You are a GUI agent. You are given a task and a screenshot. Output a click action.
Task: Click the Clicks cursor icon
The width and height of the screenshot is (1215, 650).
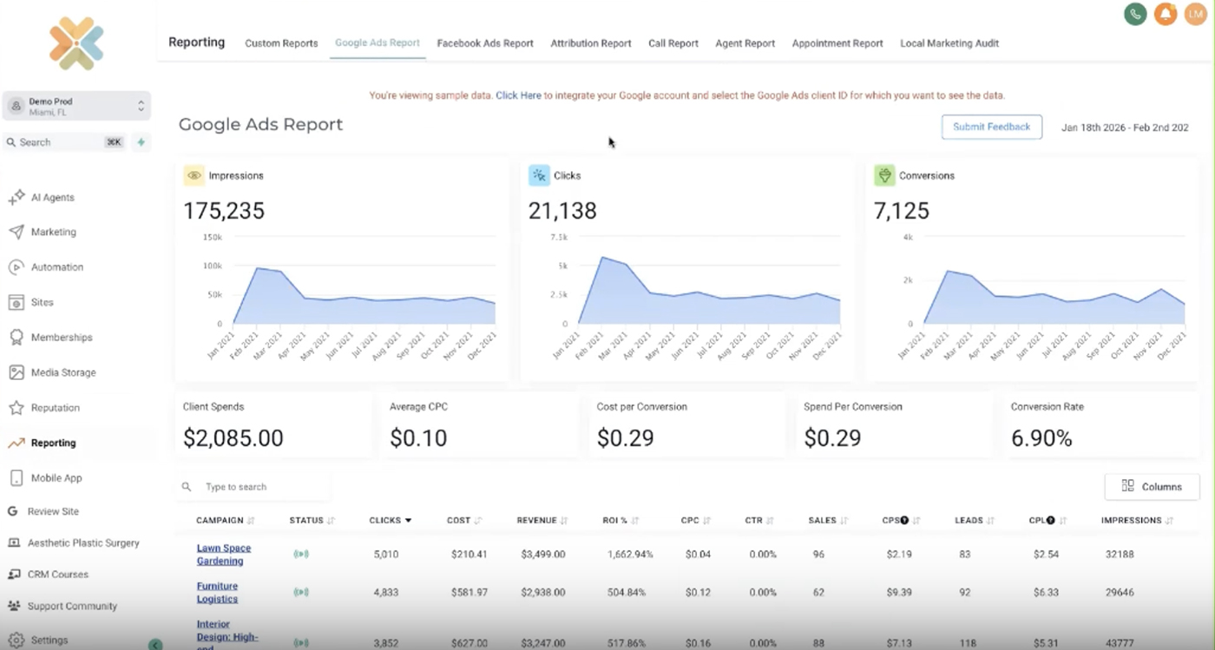539,175
